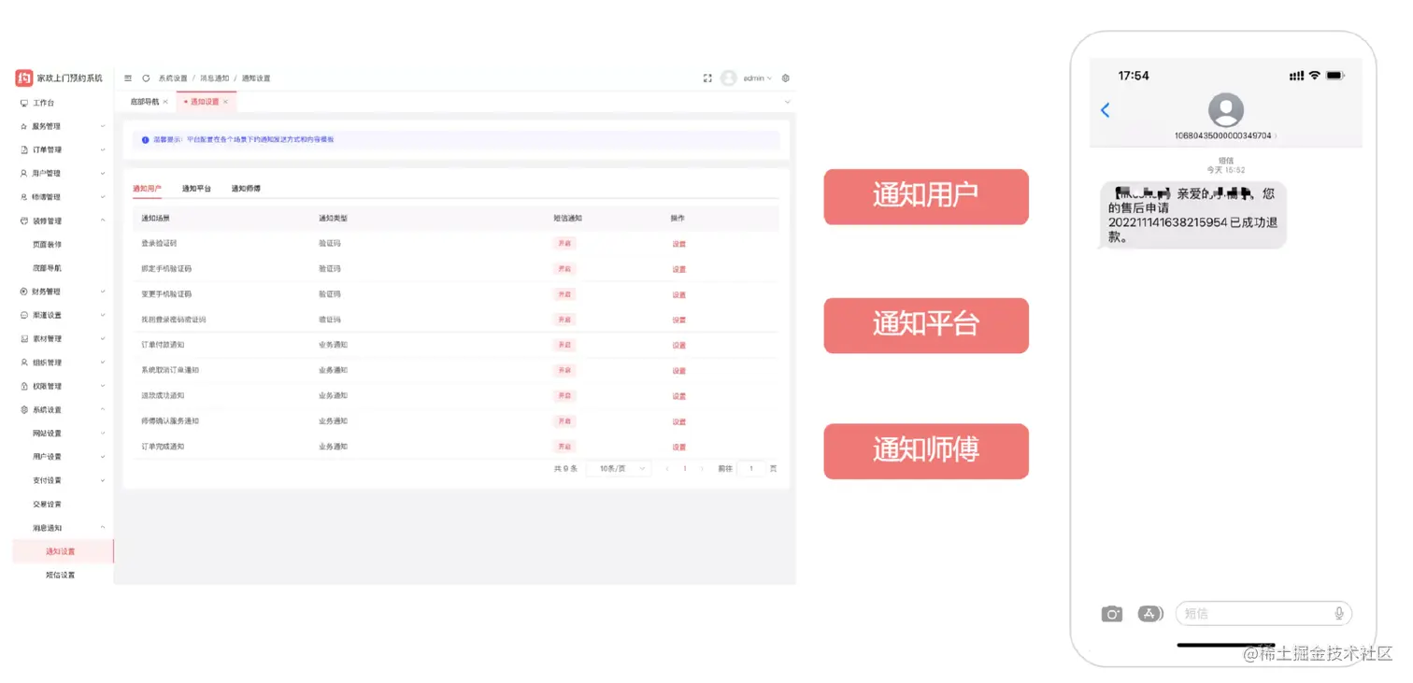
Task: Toggle the sidebar with the hamburger icon
Action: tap(128, 78)
